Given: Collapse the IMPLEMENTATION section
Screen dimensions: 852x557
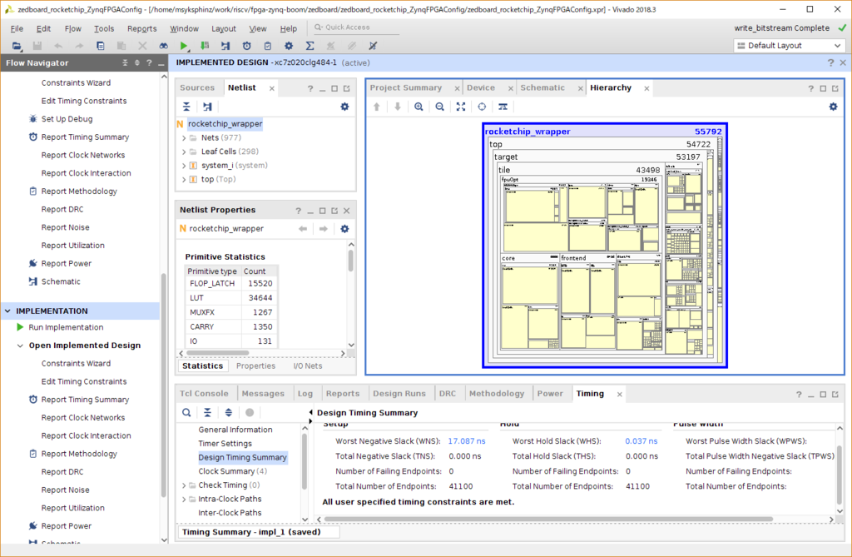Looking at the screenshot, I should pos(7,311).
